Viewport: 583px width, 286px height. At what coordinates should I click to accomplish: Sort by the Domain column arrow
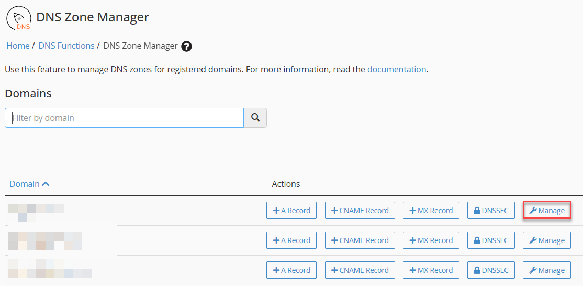[x=46, y=184]
